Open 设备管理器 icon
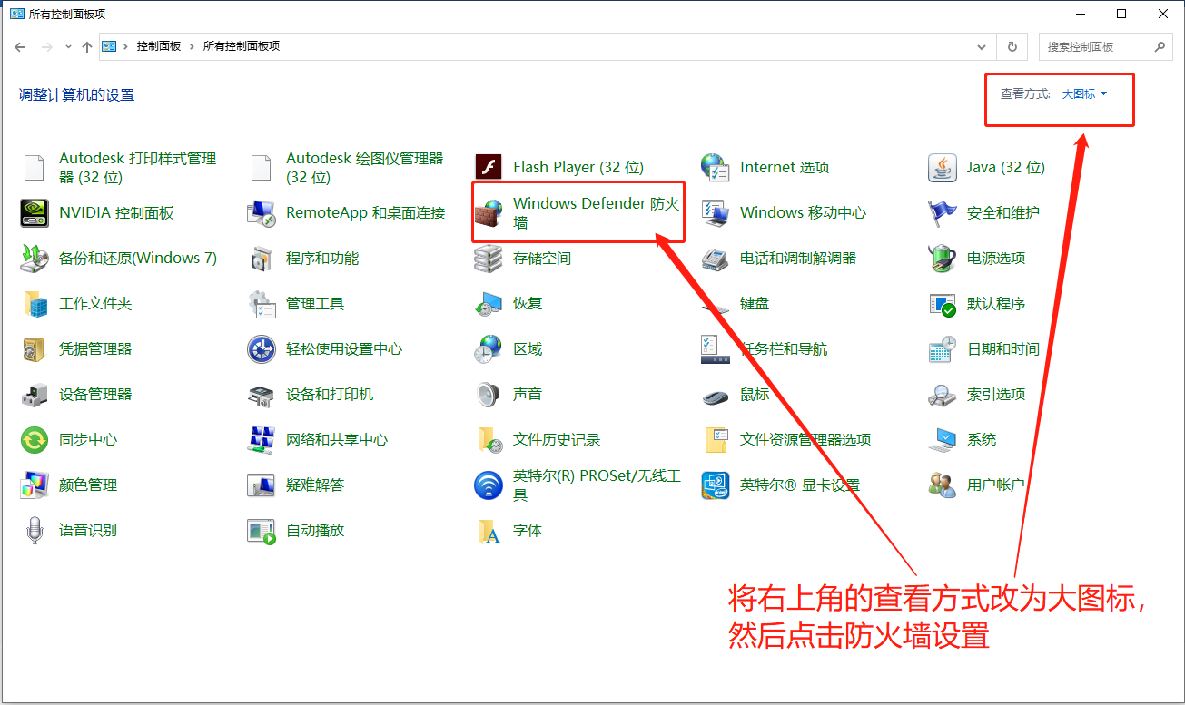 [34, 395]
